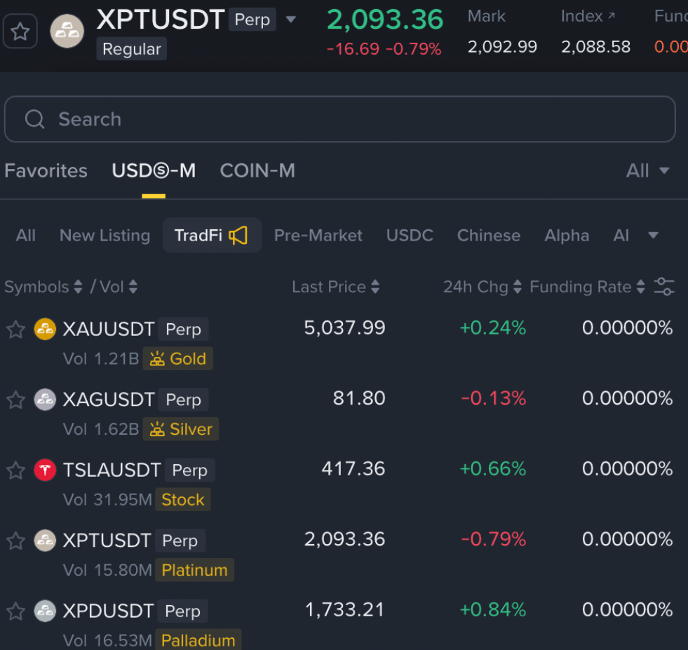Switch to the COIN-M tab

click(x=257, y=170)
